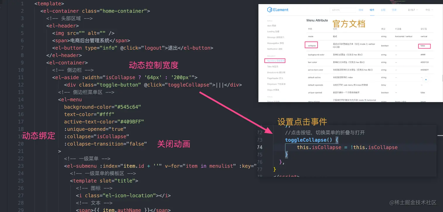Open the 中文 language dropdown
The height and width of the screenshot is (212, 443).
429,10
